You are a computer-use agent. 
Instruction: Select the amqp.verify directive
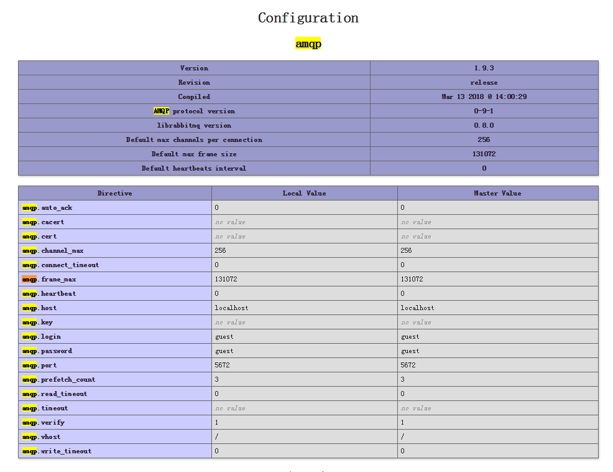coord(43,423)
